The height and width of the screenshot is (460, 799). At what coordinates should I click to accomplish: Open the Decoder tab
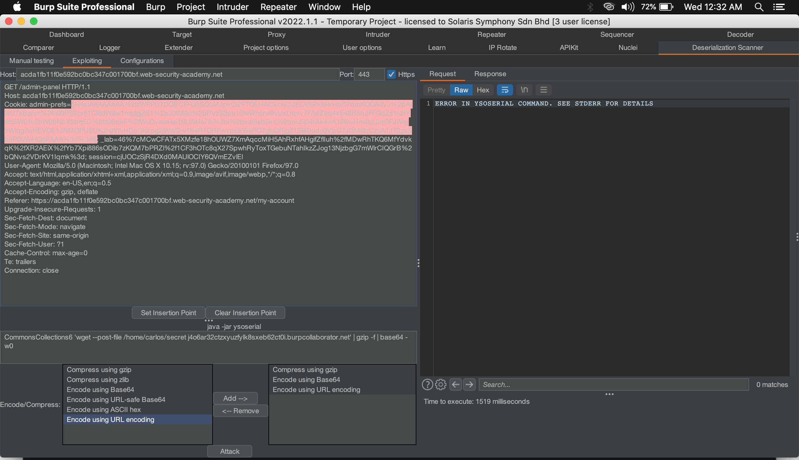point(740,34)
